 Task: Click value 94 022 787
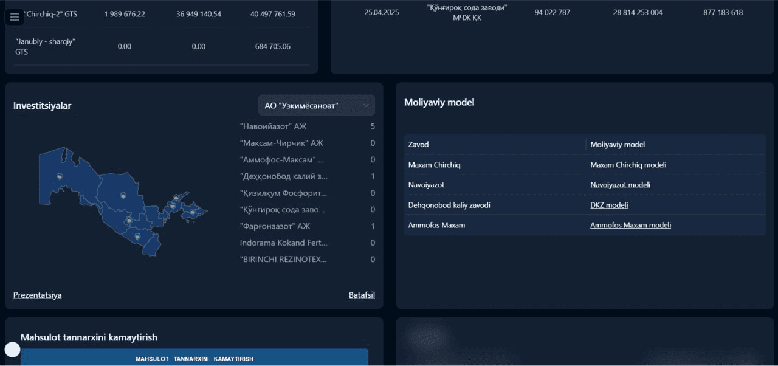pyautogui.click(x=553, y=12)
